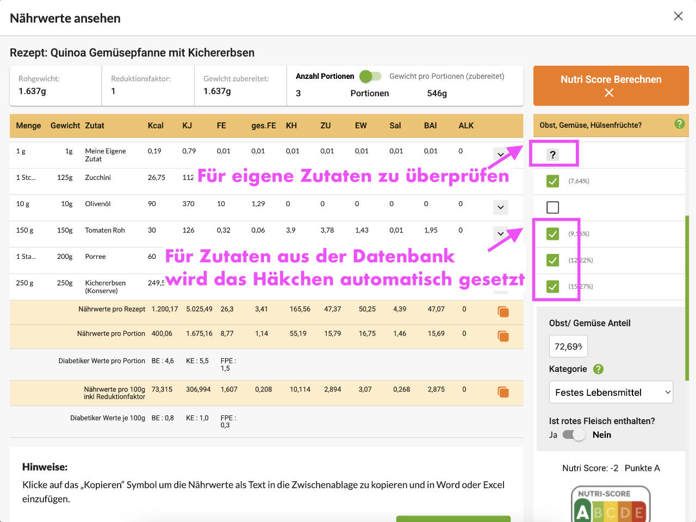Screen dimensions: 696x522
Task: Close the Nährwerte ansehen dialog
Action: [678, 16]
